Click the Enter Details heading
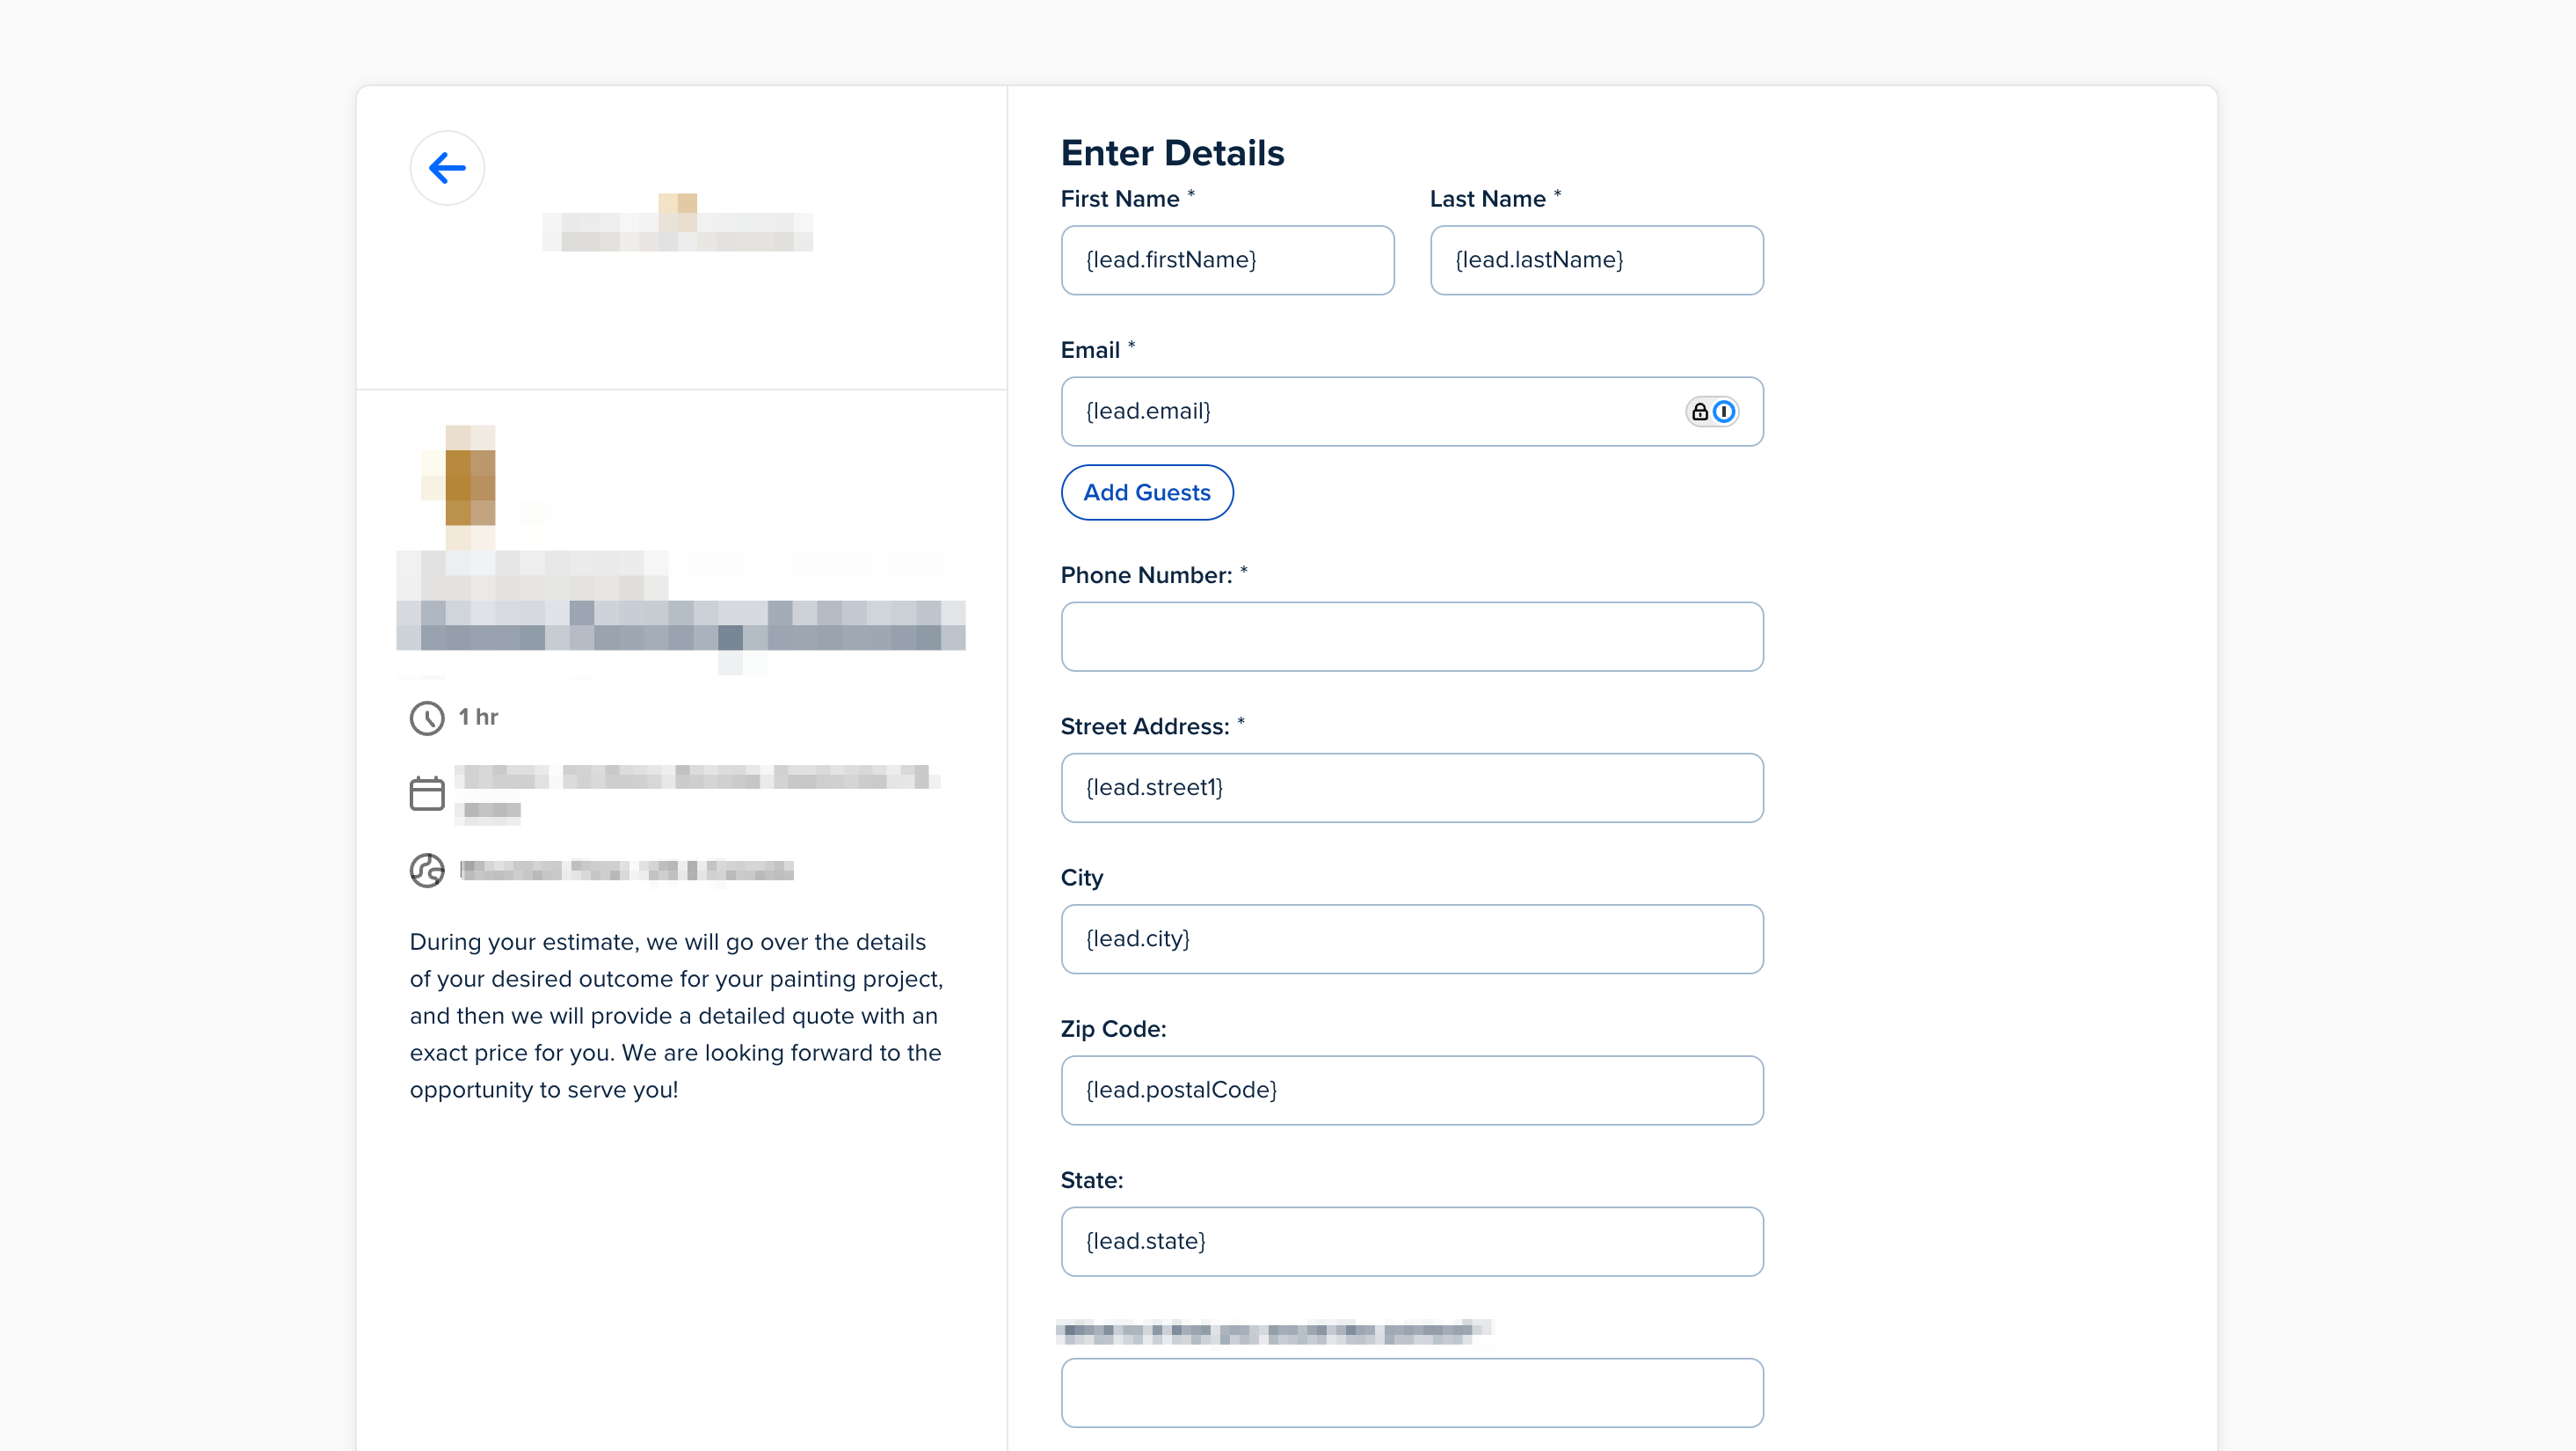Image resolution: width=2576 pixels, height=1451 pixels. 1172,152
